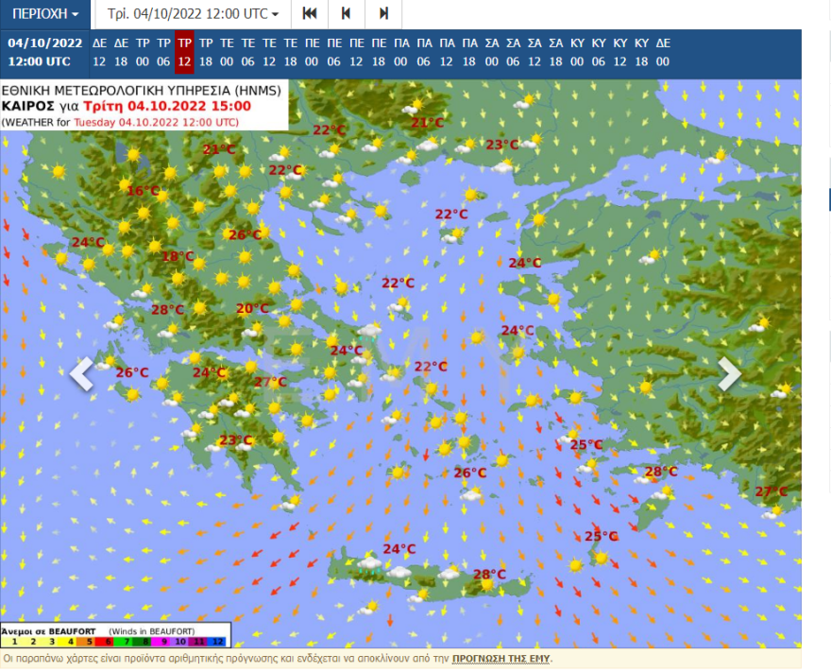Open the ΠΕΡΙΟΧΗ region dropdown
Screen dimensions: 831x672
coord(45,14)
